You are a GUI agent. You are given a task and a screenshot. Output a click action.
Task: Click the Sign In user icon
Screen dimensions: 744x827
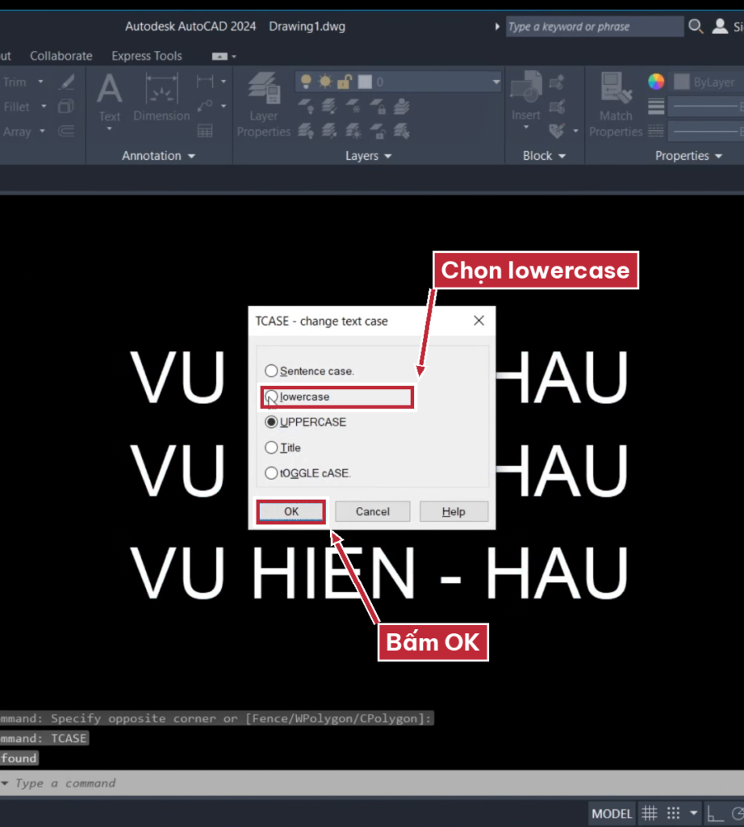[720, 27]
